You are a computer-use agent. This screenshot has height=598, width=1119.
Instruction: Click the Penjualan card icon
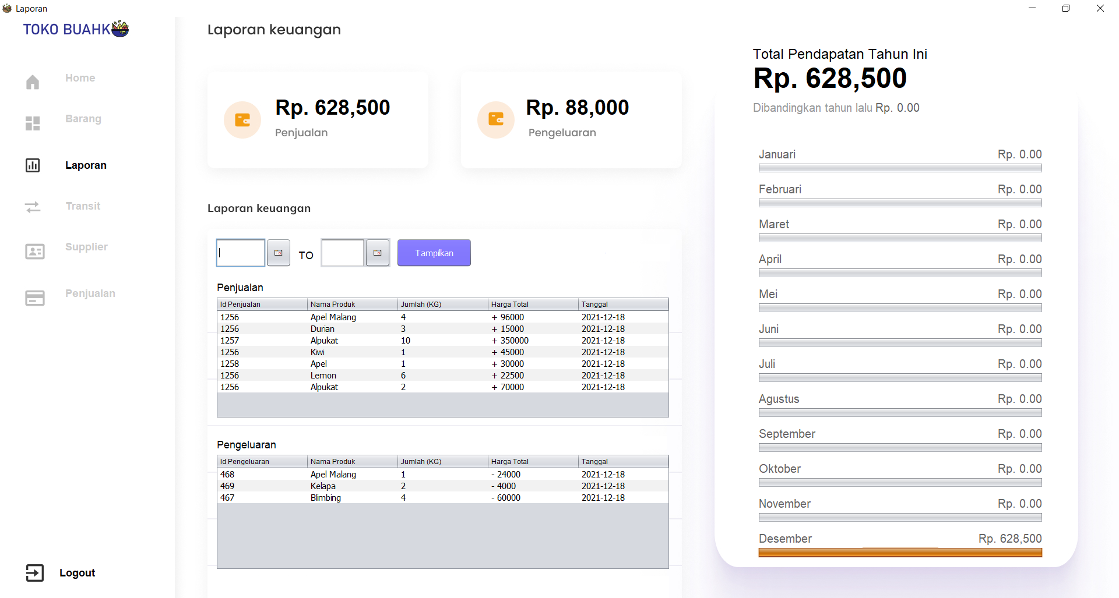(x=34, y=298)
